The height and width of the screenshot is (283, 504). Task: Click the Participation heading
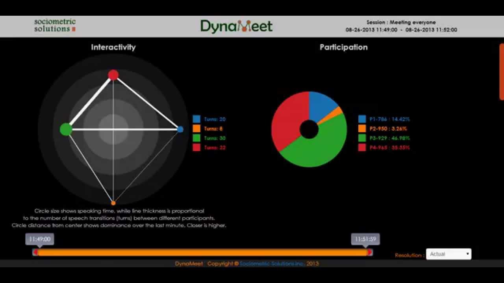click(x=344, y=47)
